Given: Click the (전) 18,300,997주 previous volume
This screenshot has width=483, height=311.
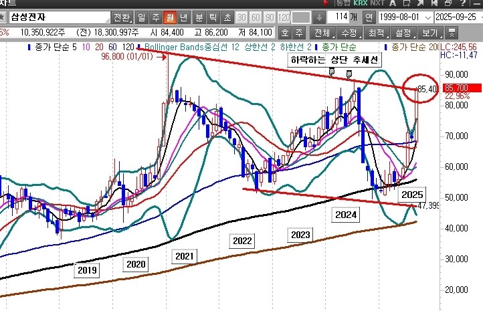Looking at the screenshot, I should click(x=108, y=32).
